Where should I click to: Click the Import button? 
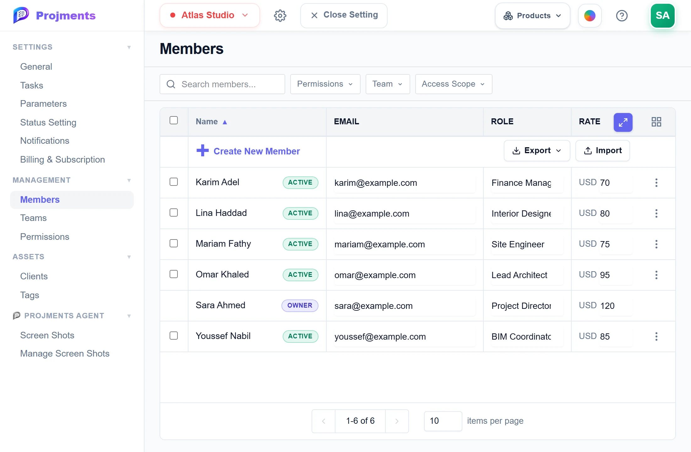click(602, 151)
